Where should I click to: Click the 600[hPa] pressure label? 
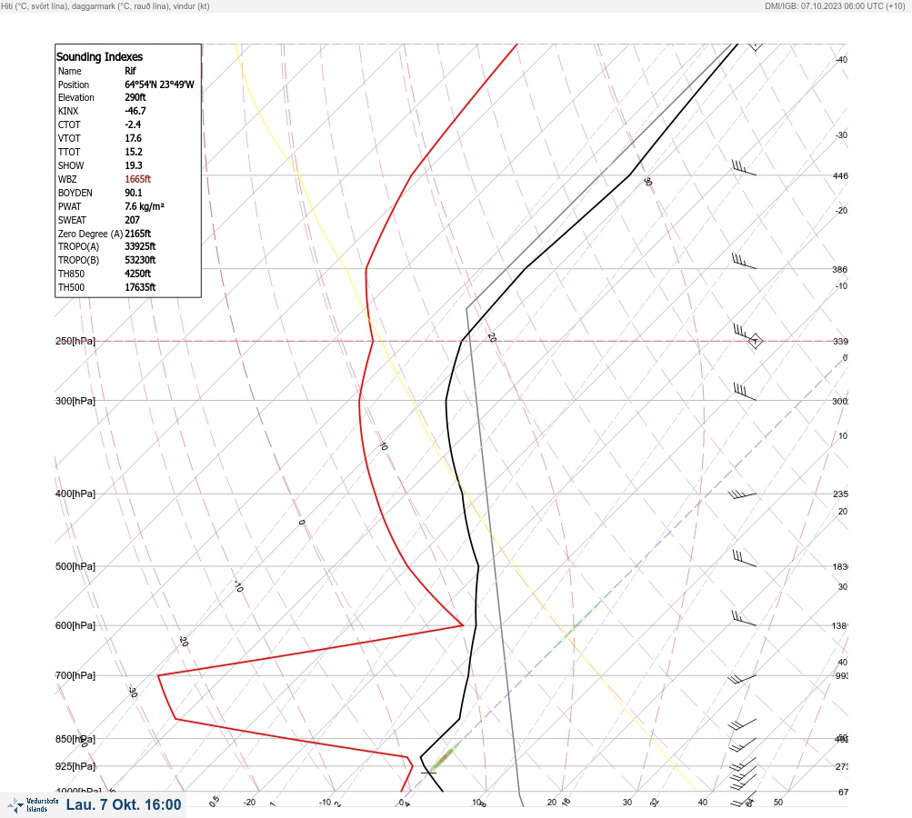pyautogui.click(x=75, y=625)
